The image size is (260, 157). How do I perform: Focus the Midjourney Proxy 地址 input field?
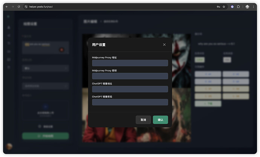130,63
